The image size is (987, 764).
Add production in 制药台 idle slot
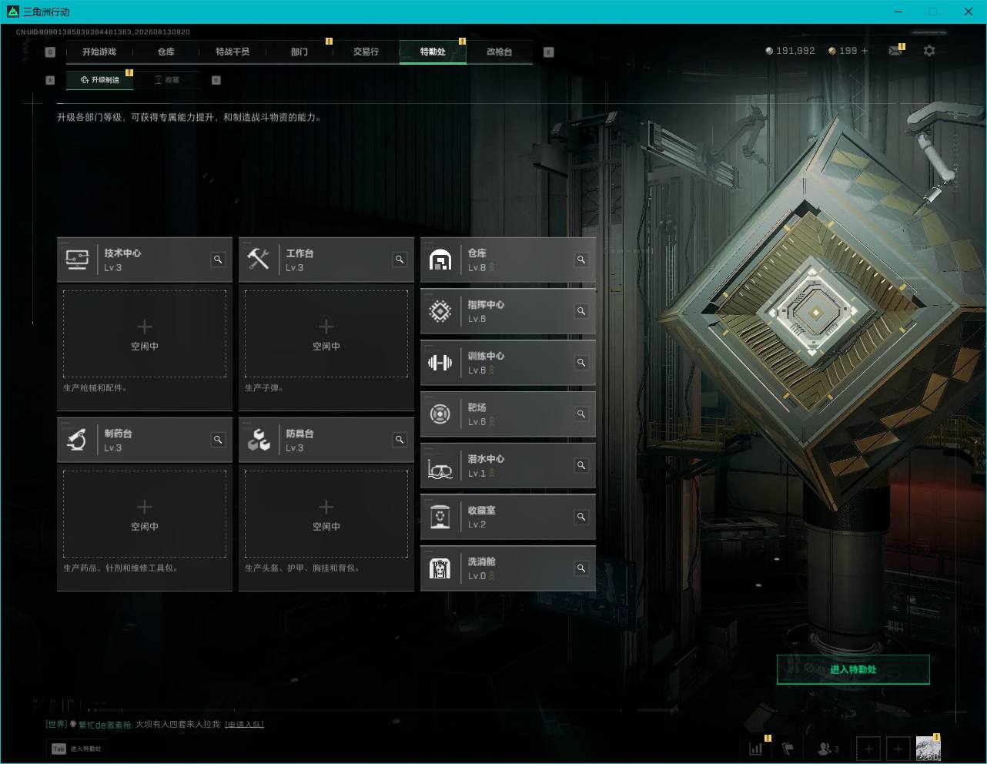145,514
